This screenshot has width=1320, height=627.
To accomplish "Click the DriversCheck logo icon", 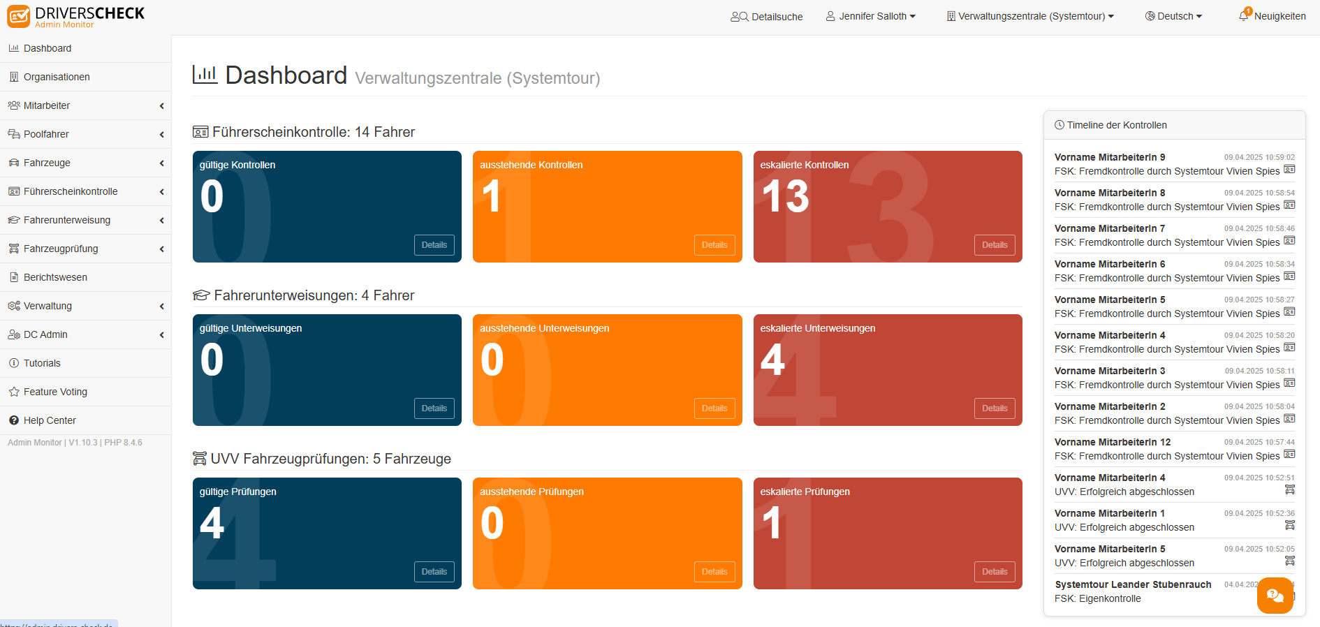I will [19, 16].
